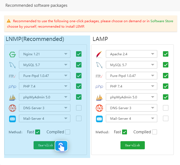Open Pure-Ftpd 1.0.47 dropdown in LAMP

pyautogui.click(x=132, y=76)
